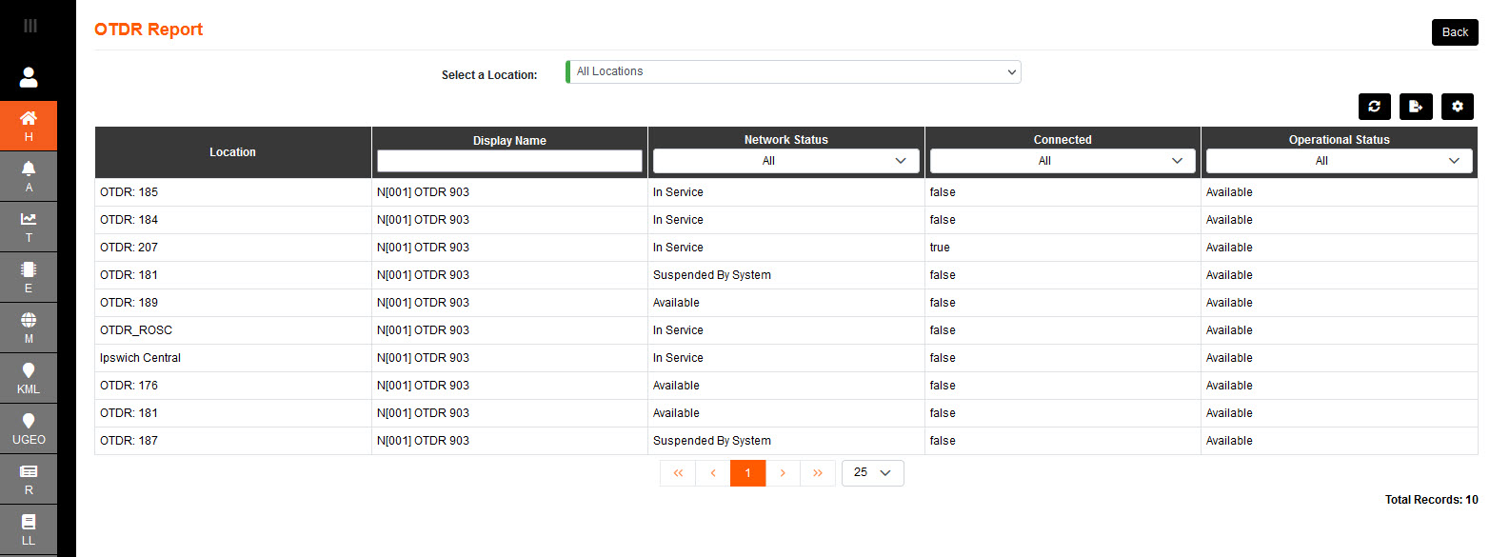Screen dimensions: 1490x557
Task: Open the UGEO panel from the sidebar
Action: pos(29,428)
